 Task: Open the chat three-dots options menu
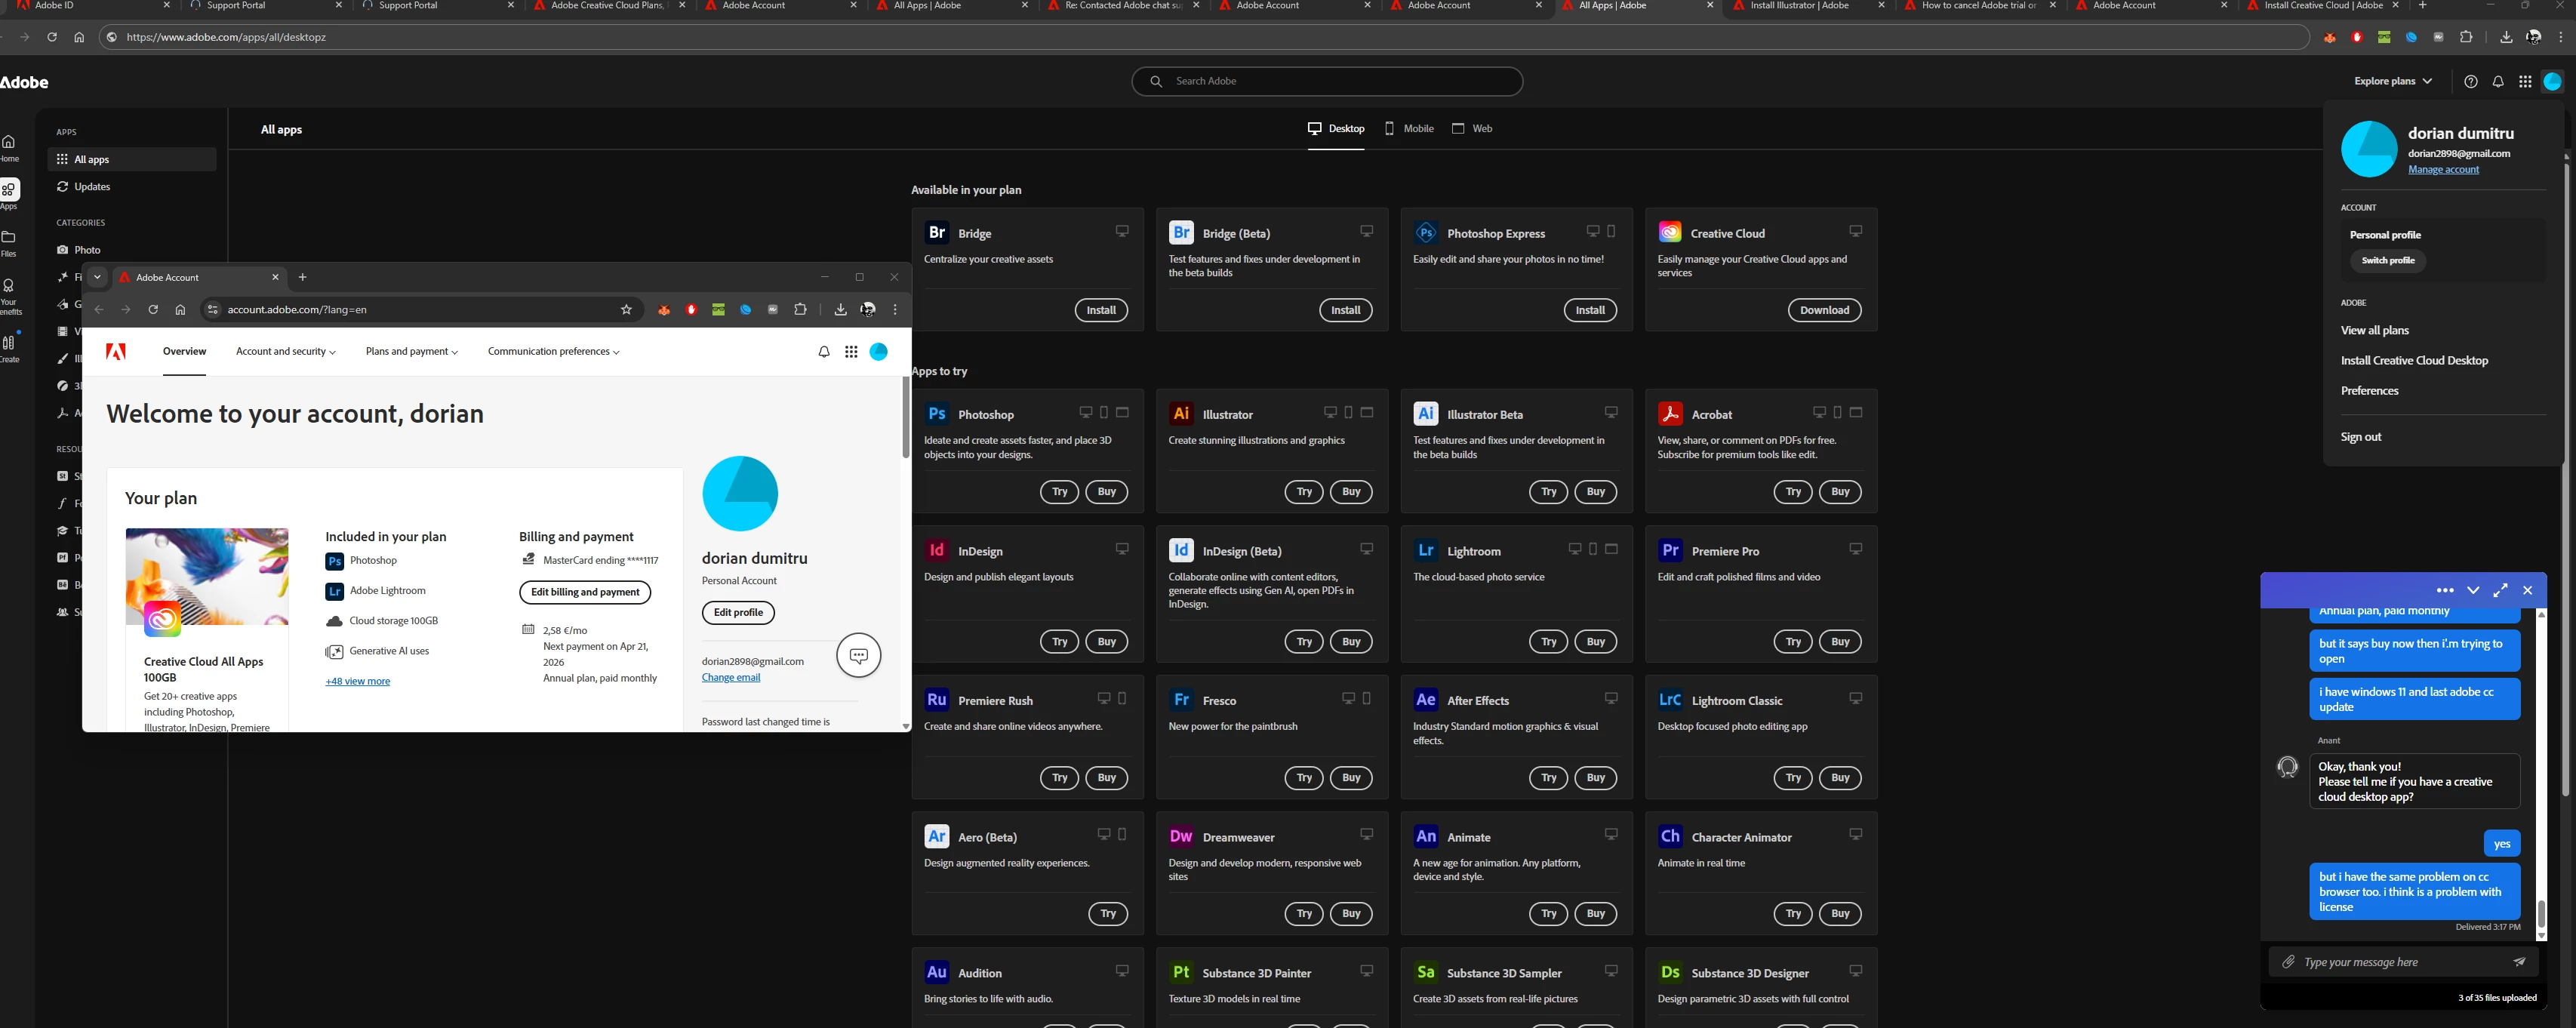tap(2445, 590)
